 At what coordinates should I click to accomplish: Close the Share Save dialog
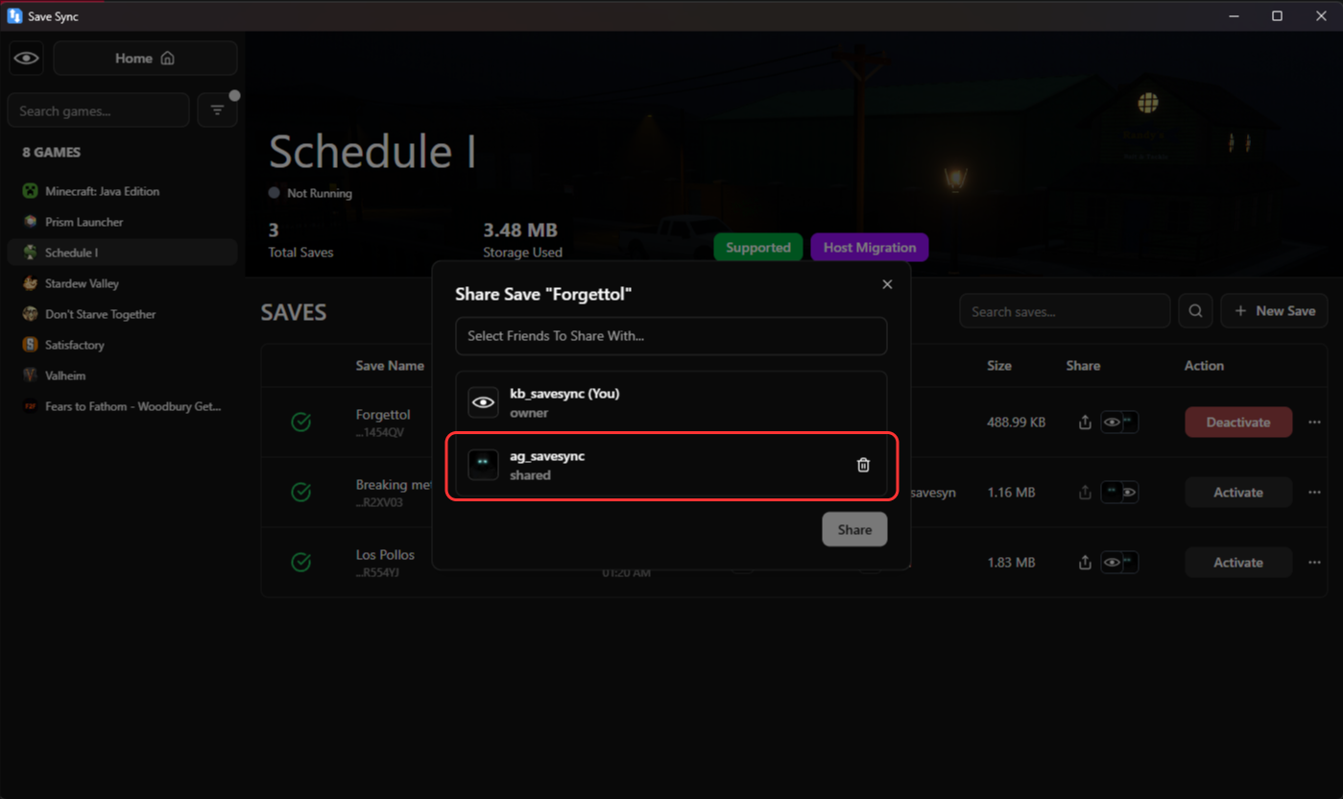[887, 284]
